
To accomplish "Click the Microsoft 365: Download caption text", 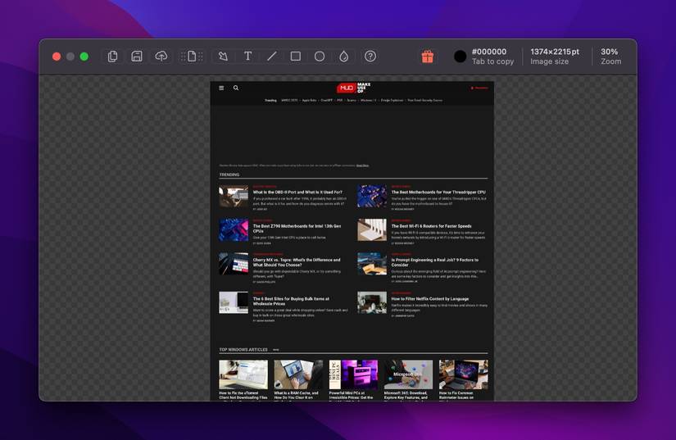I will click(x=406, y=395).
